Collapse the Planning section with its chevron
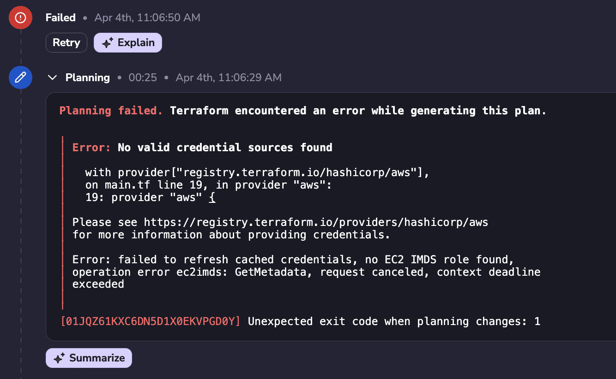Viewport: 616px width, 379px height. point(53,77)
